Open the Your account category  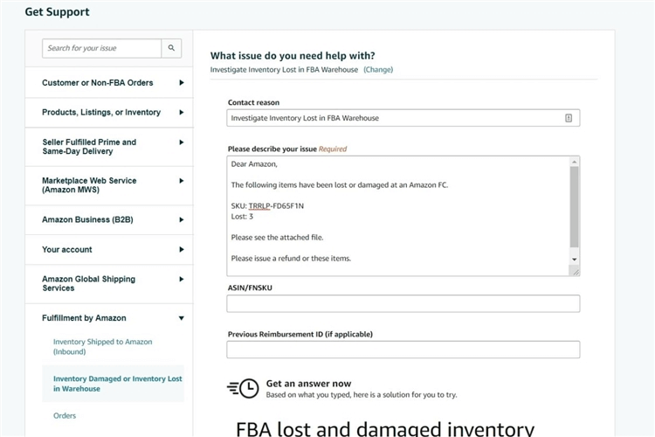[109, 250]
